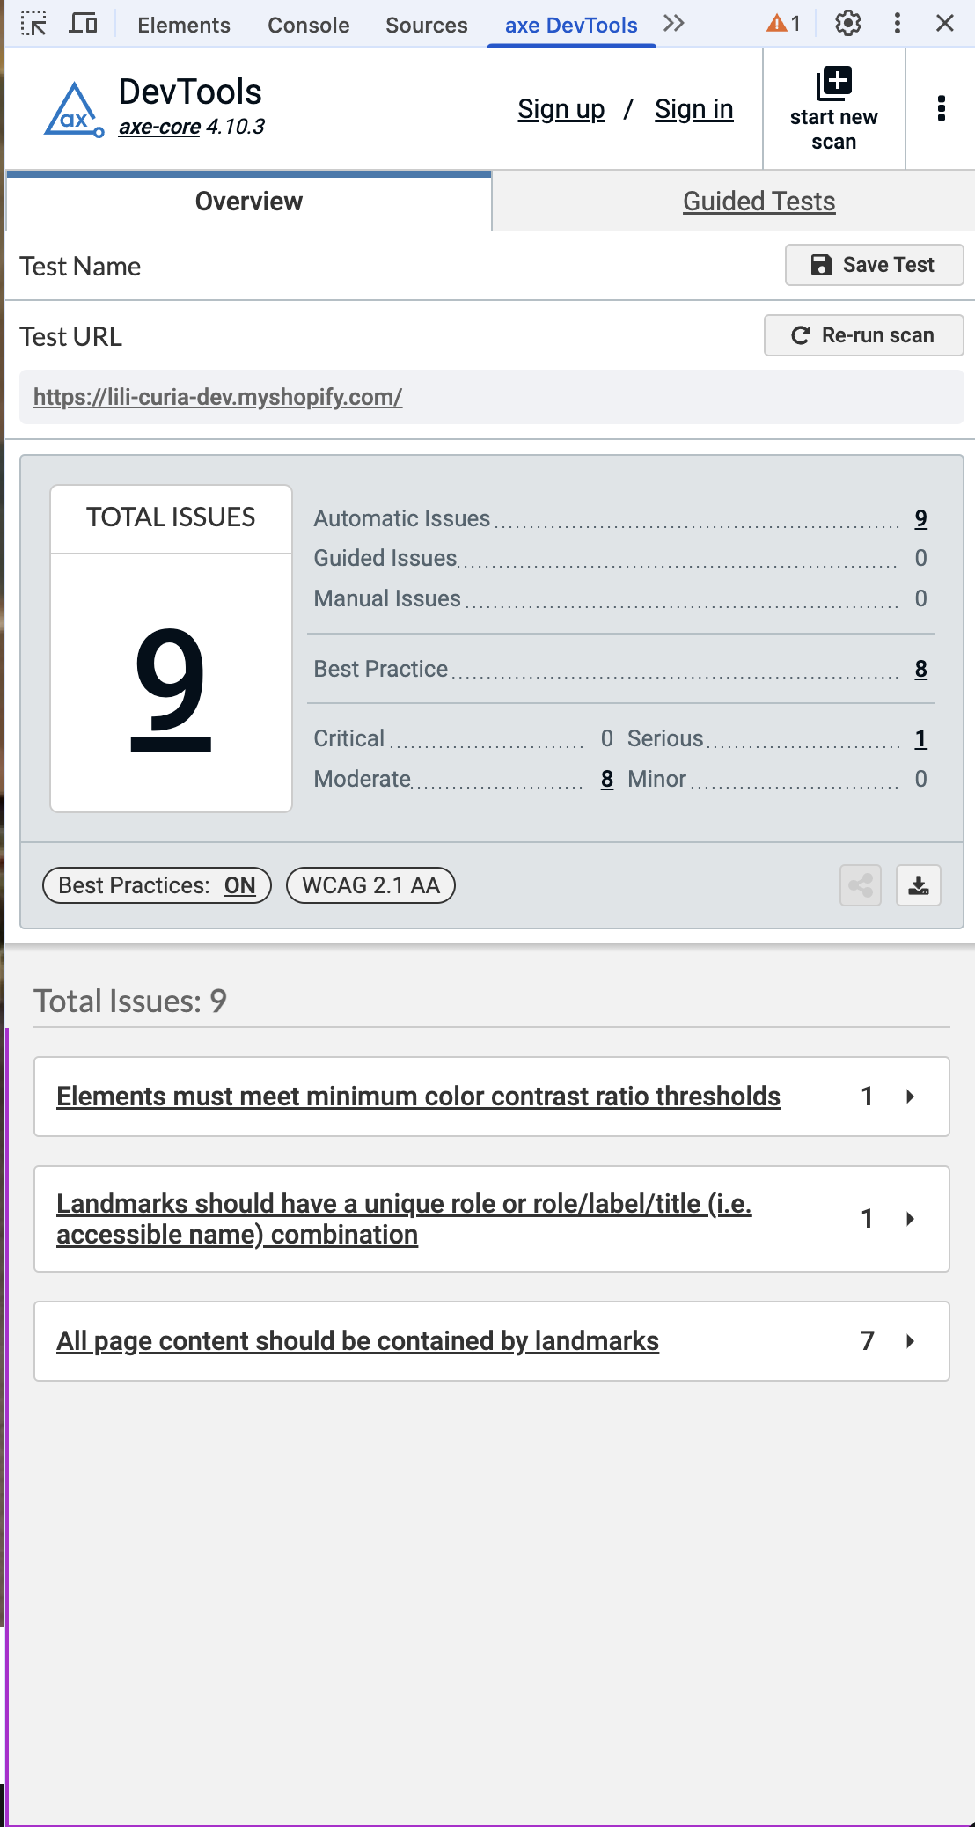Switch to the Guided Tests tab

point(759,202)
